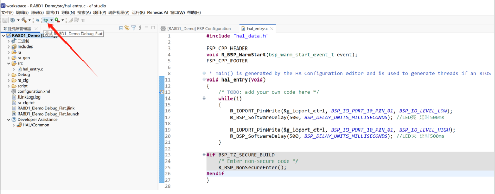
Task: Click the configuration.xml gear file icon
Action: click(14, 91)
